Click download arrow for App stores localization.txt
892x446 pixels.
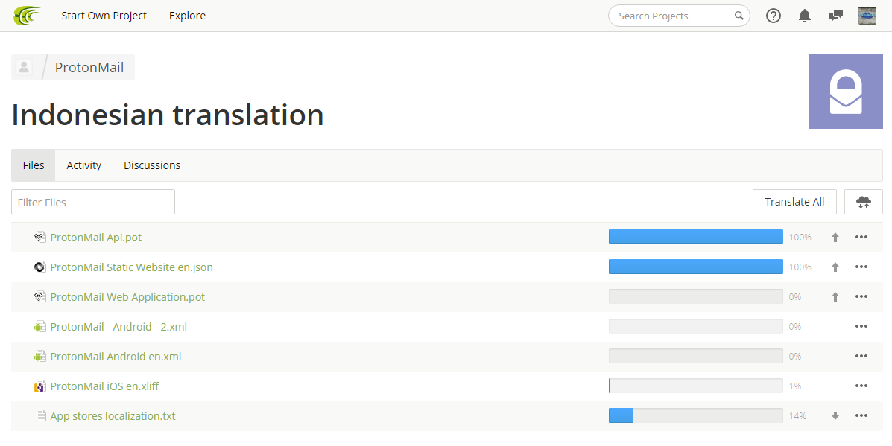click(x=835, y=416)
